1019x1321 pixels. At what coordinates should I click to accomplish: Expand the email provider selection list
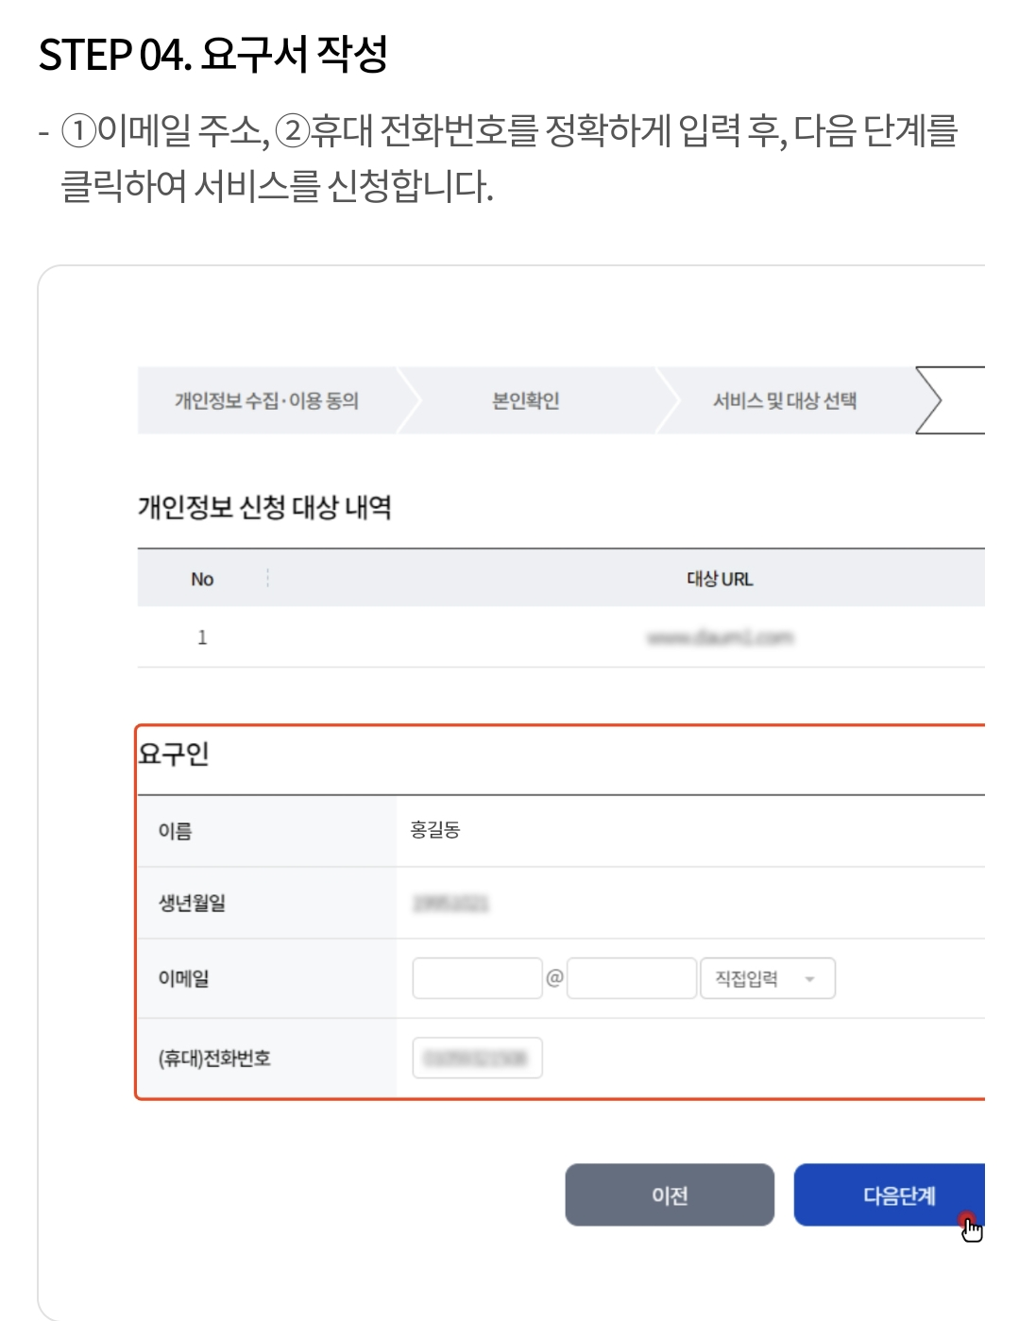[x=767, y=978]
